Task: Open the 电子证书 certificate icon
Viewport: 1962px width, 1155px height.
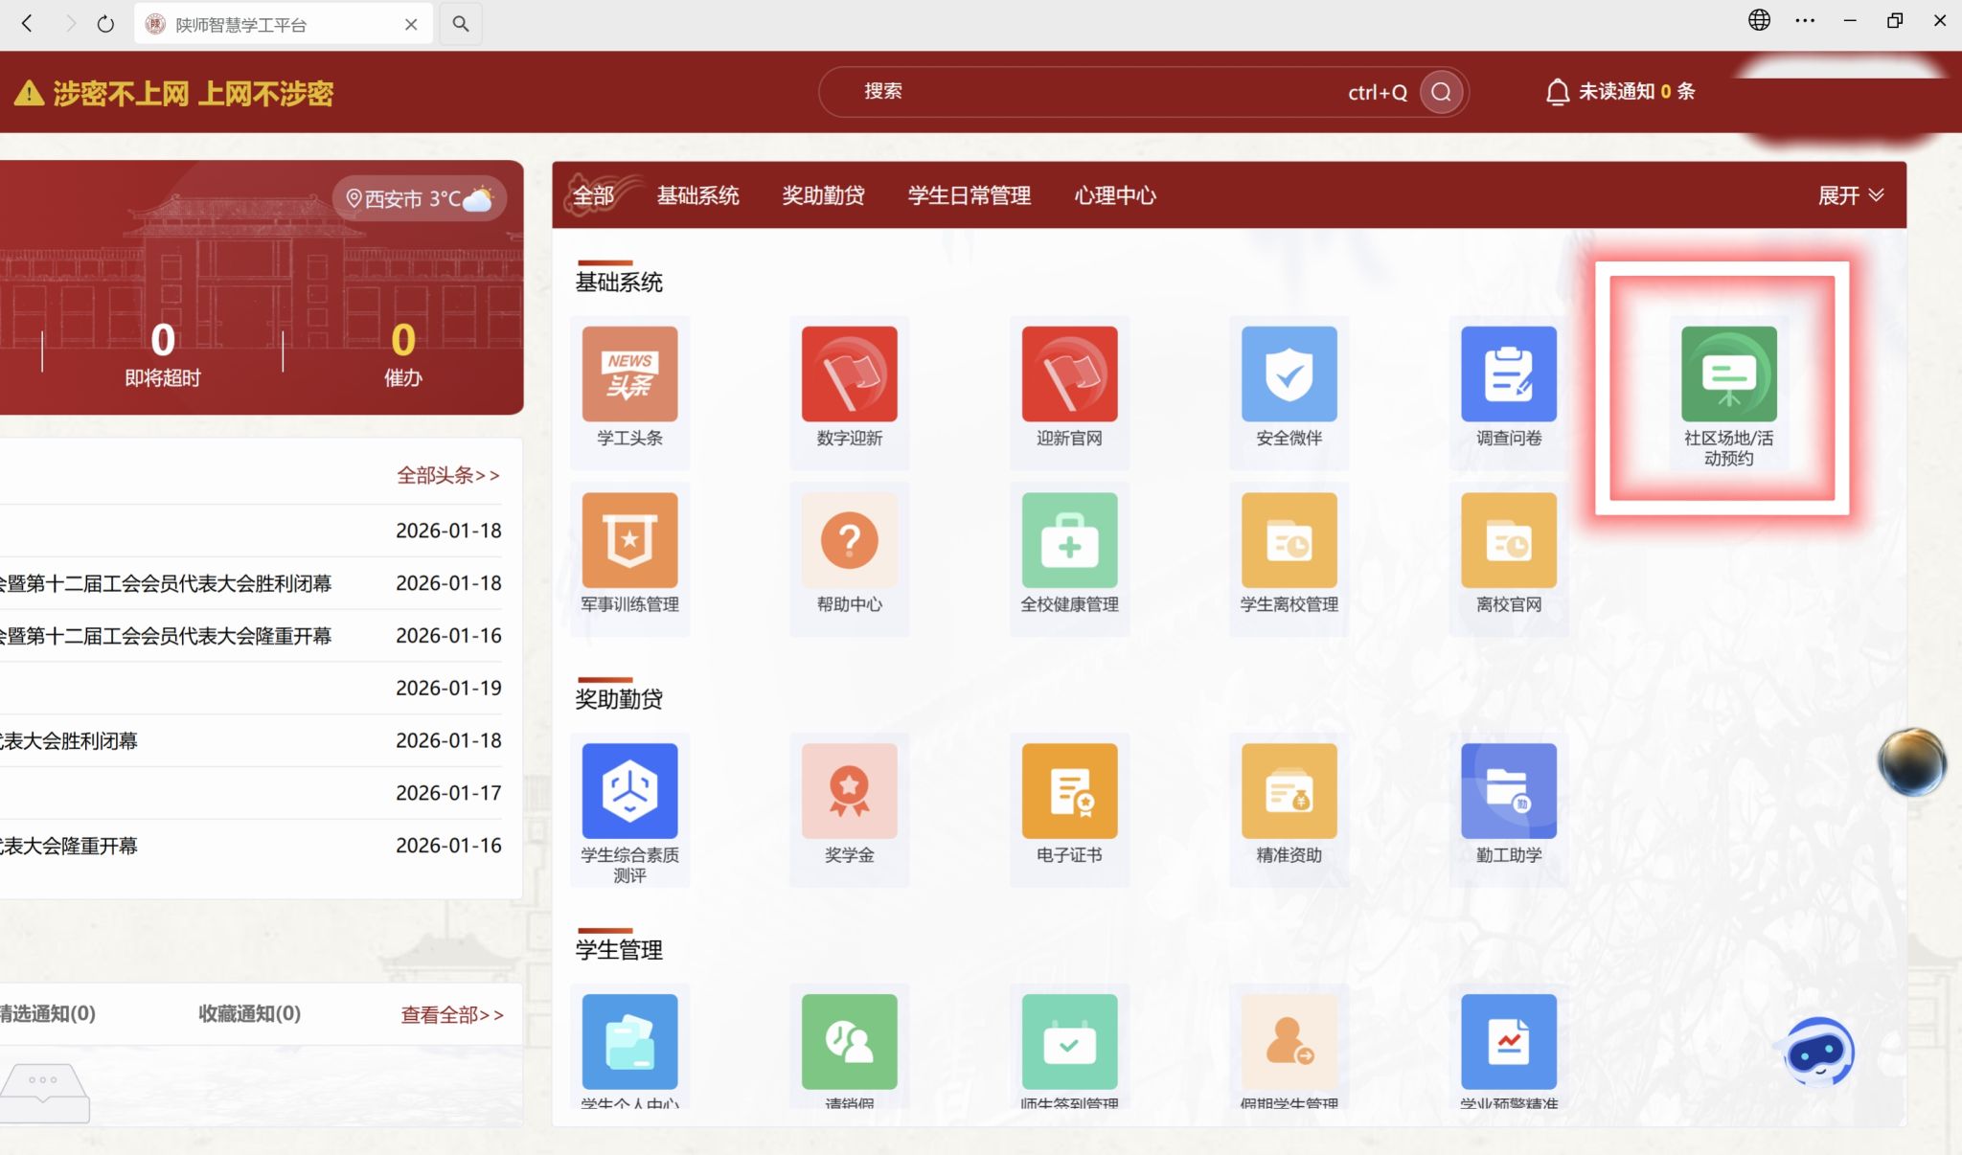Action: [1069, 791]
